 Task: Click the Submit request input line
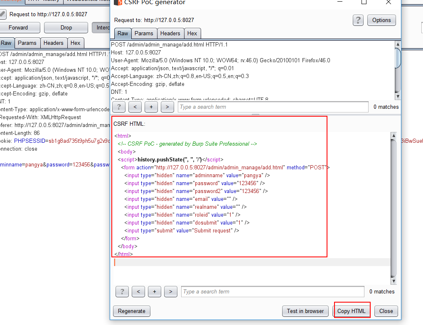pos(182,231)
